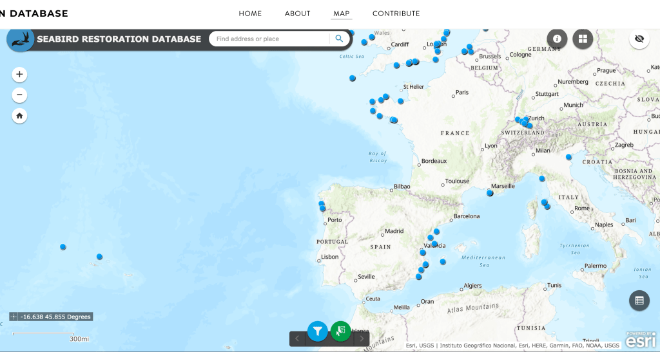Reset map using the home extent button
This screenshot has width=660, height=352.
pos(19,116)
